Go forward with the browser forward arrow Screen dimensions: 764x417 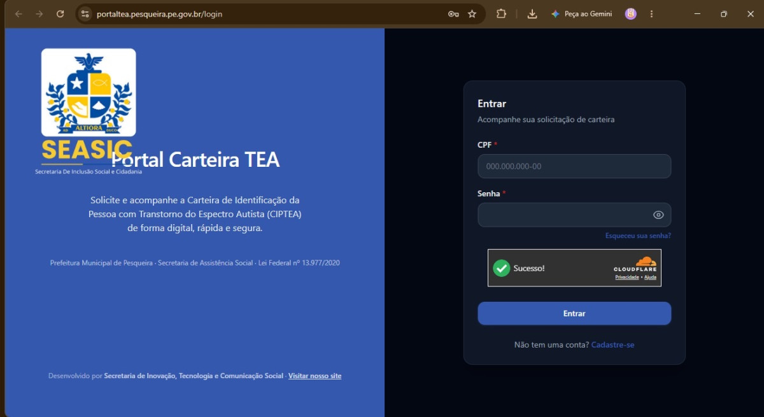click(x=39, y=13)
